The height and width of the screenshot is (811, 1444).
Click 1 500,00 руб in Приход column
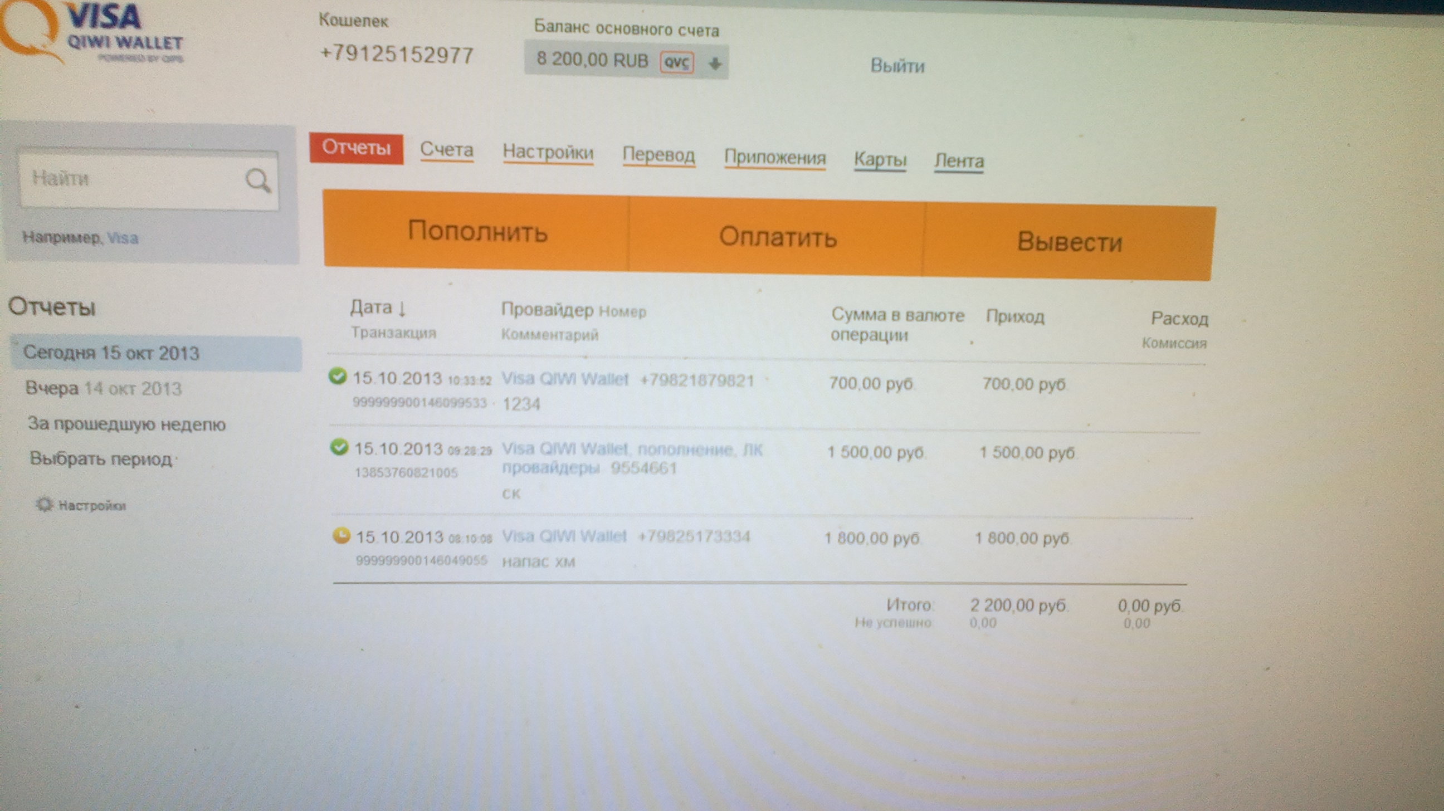[1027, 453]
